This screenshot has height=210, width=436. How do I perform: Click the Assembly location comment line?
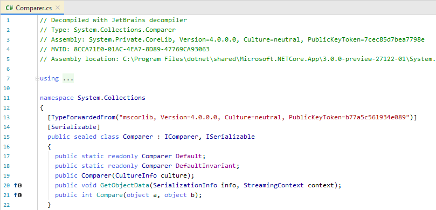tap(238, 59)
